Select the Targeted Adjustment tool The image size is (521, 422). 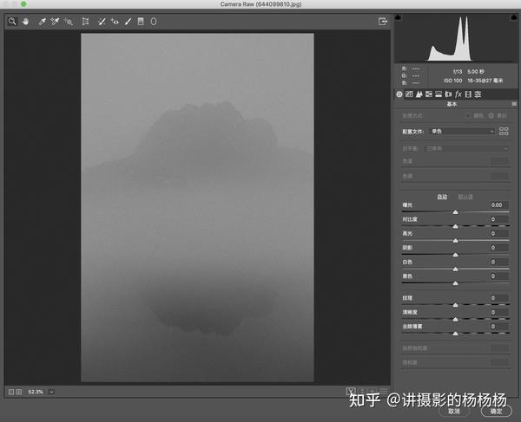pos(69,22)
